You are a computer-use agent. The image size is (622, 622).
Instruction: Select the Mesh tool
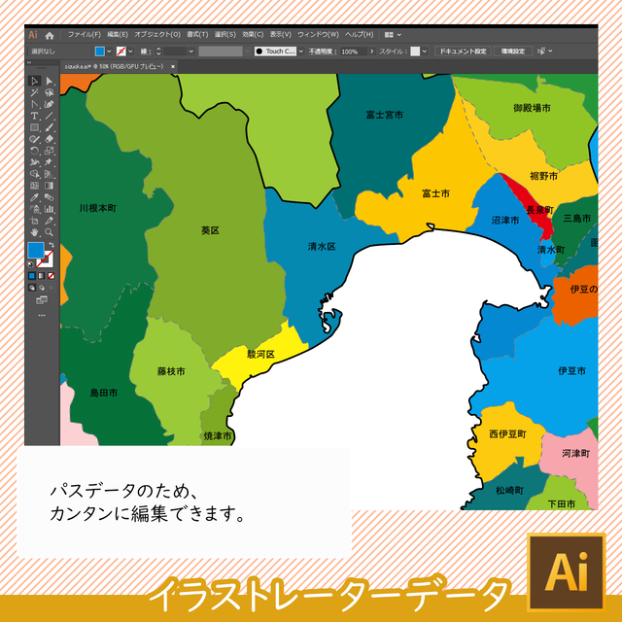[35, 186]
